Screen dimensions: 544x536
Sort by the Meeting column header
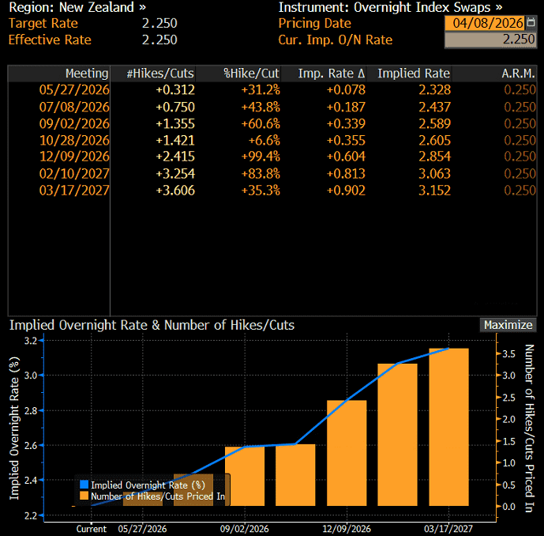click(x=87, y=74)
